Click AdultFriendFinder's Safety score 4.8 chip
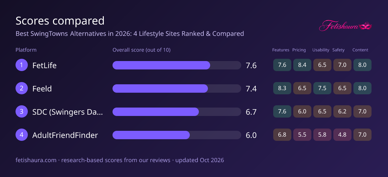This screenshot has height=177, width=388. click(x=342, y=135)
